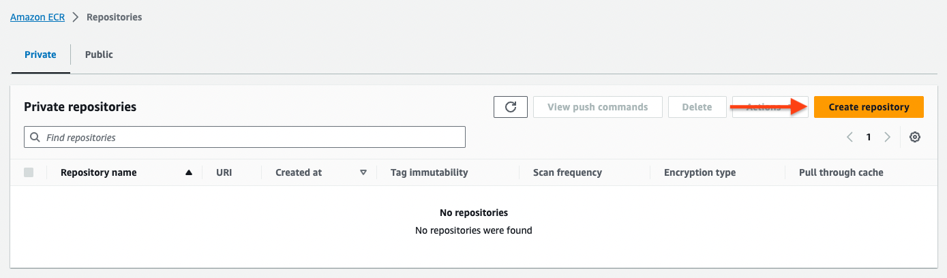
Task: Sort by Repository name column header
Action: [x=99, y=172]
